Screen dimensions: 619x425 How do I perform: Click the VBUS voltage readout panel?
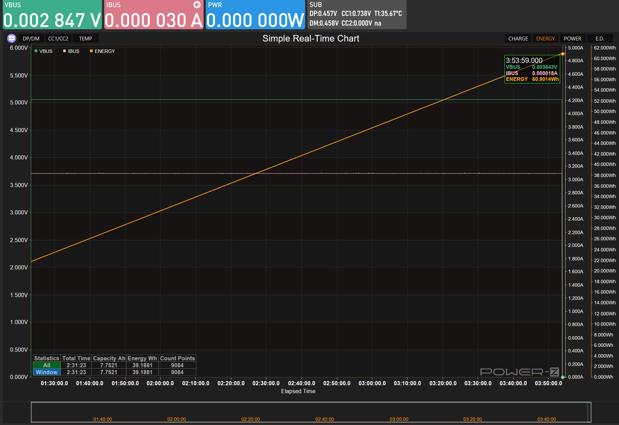point(52,15)
